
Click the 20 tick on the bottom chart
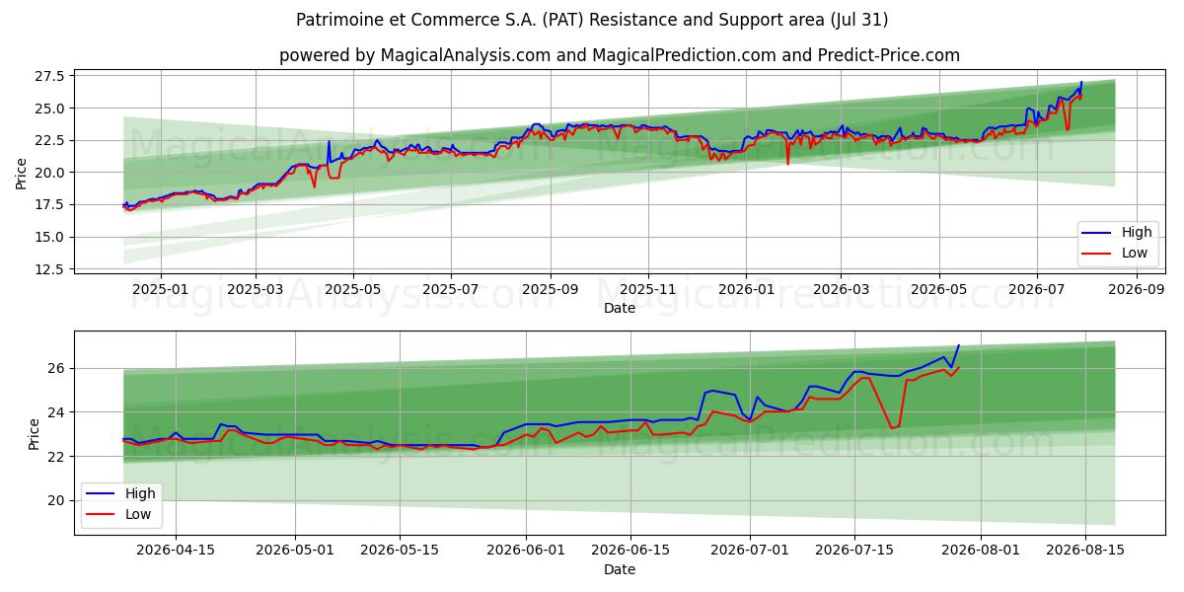click(58, 501)
